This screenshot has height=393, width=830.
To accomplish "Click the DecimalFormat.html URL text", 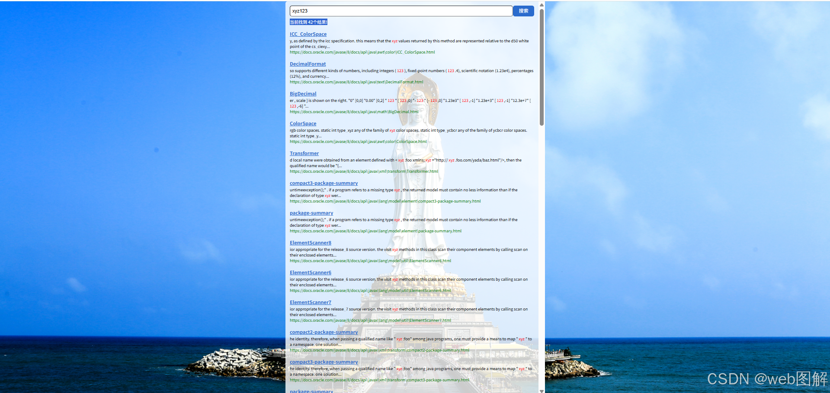I will 356,82.
